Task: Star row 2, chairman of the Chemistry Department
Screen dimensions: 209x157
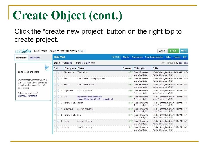Action: [x=55, y=78]
